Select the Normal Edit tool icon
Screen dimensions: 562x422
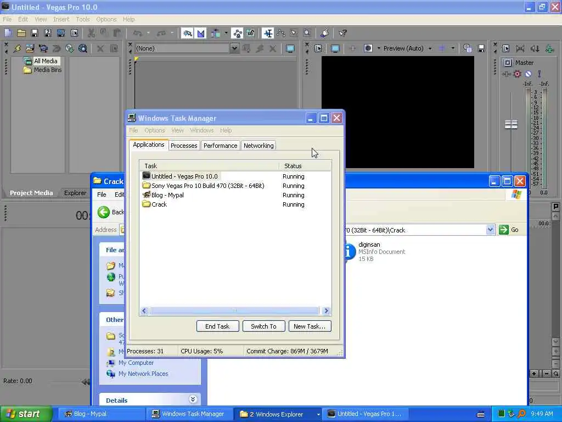pyautogui.click(x=268, y=34)
